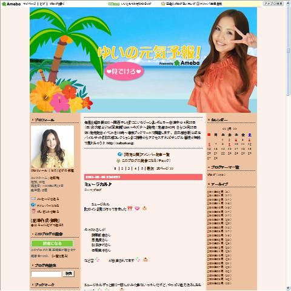
Task: Click the >> next month arrow in the calendar
Action: pyautogui.click(x=235, y=129)
